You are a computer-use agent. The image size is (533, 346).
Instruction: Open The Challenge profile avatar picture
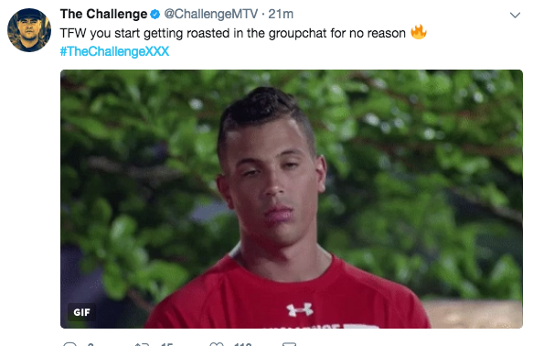point(29,30)
